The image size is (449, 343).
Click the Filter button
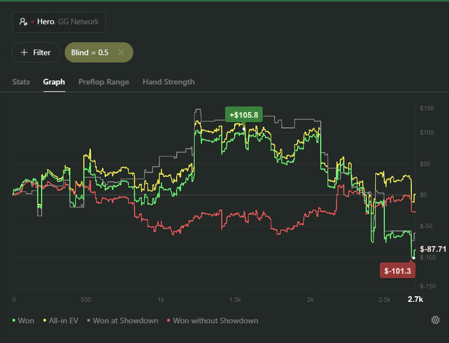pyautogui.click(x=35, y=53)
